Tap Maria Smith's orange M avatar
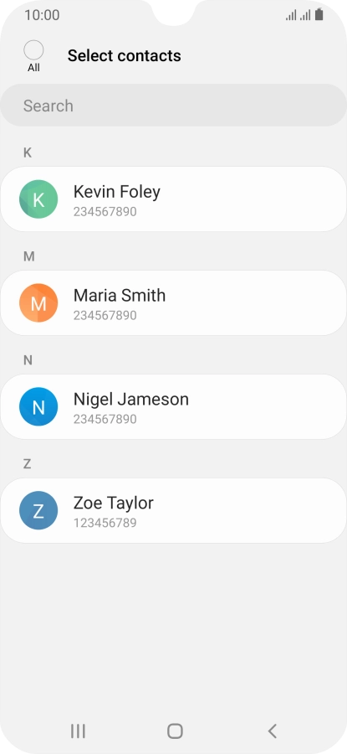Viewport: 347px width, 754px height. click(x=38, y=303)
